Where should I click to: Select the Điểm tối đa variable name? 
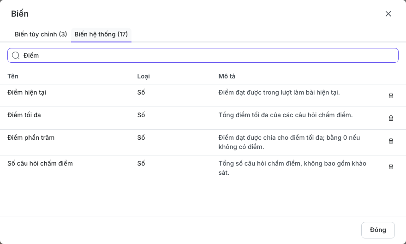[x=24, y=115]
